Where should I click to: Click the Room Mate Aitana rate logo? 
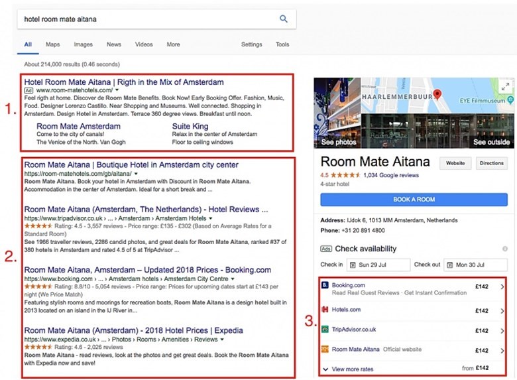click(x=325, y=349)
